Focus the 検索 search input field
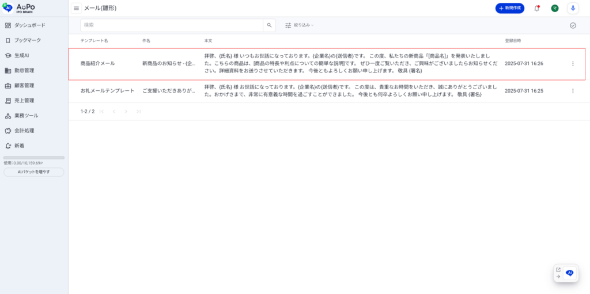 coord(172,25)
